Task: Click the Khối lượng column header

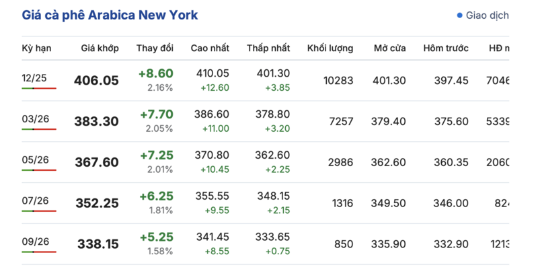Action: [x=330, y=48]
